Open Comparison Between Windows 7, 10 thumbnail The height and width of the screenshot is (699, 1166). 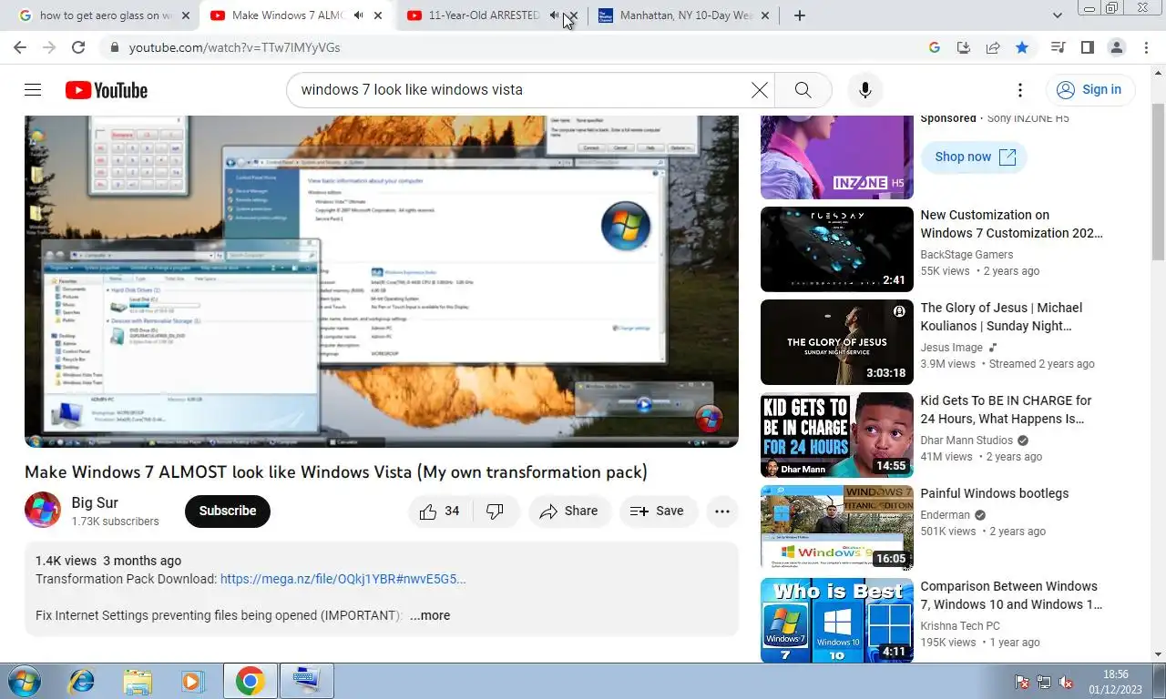pos(836,621)
